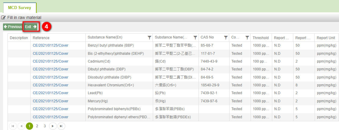
Task: Click the Fill in raw material edit icon
Action: point(4,17)
